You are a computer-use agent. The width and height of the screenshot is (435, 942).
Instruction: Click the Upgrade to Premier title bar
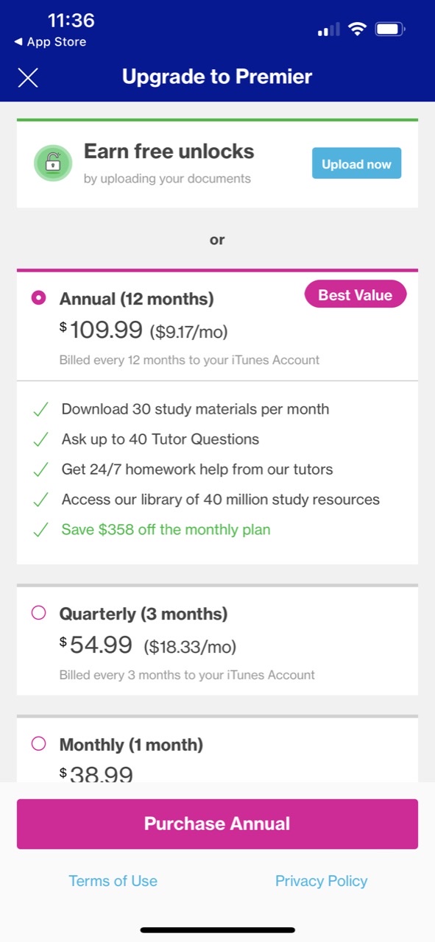(x=217, y=77)
